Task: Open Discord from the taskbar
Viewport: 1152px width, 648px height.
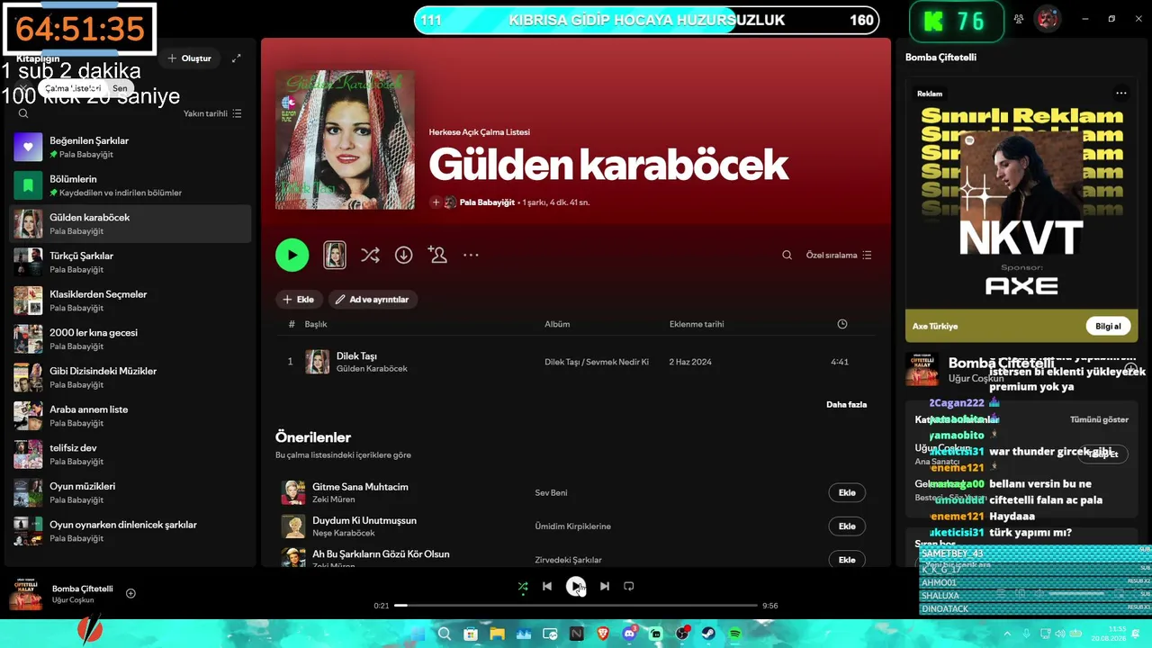Action: tap(629, 634)
